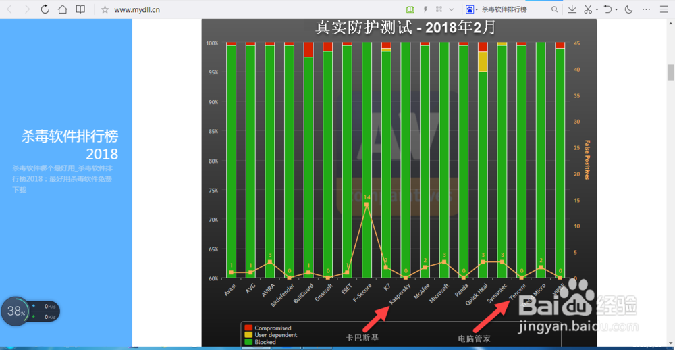
Task: Open the Baidu search engine selector
Action: point(472,9)
